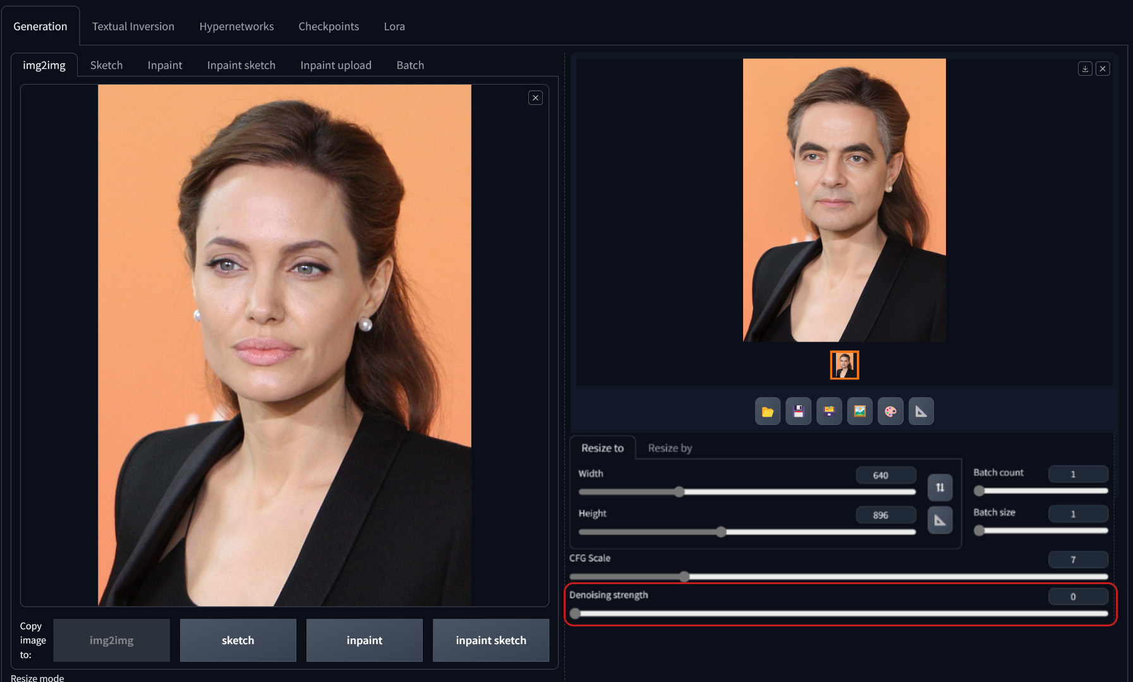Screen dimensions: 1133x682
Task: Click the large generated output image
Action: tap(844, 200)
